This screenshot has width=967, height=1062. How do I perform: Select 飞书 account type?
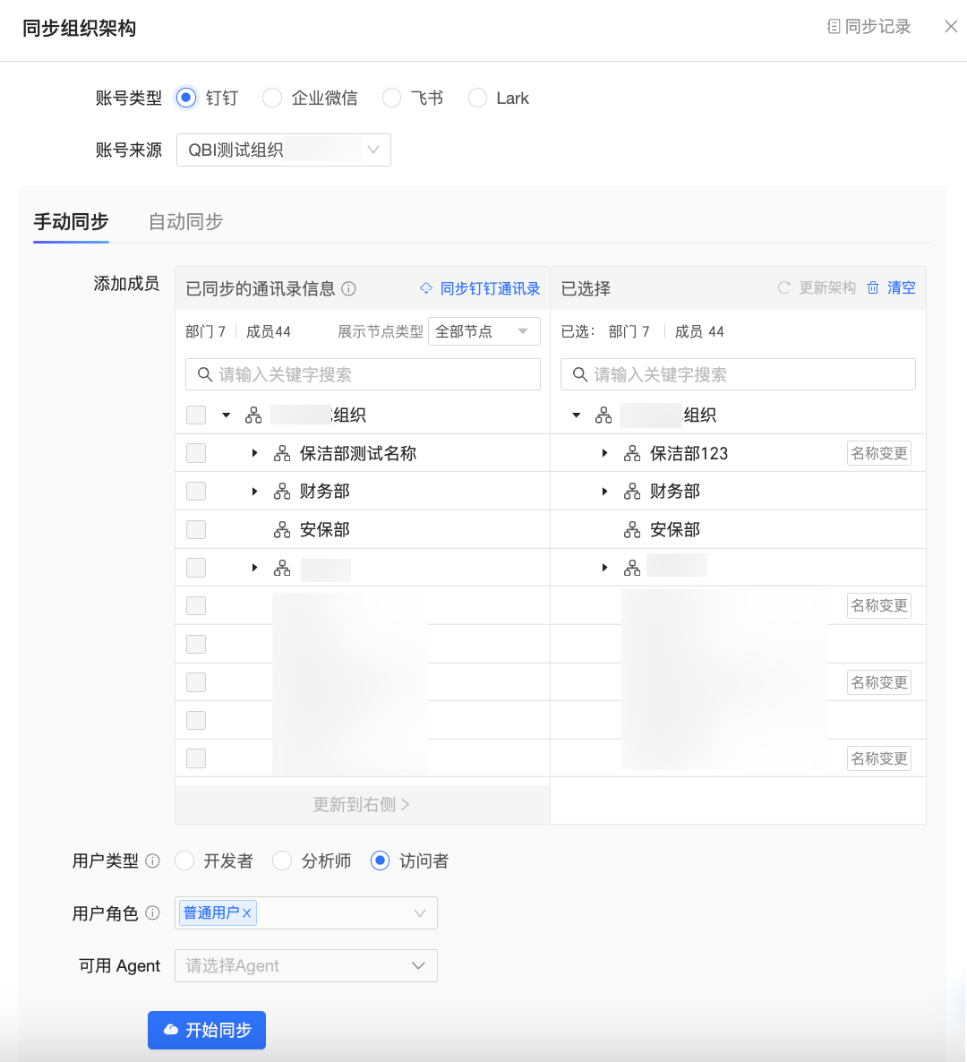coord(391,98)
